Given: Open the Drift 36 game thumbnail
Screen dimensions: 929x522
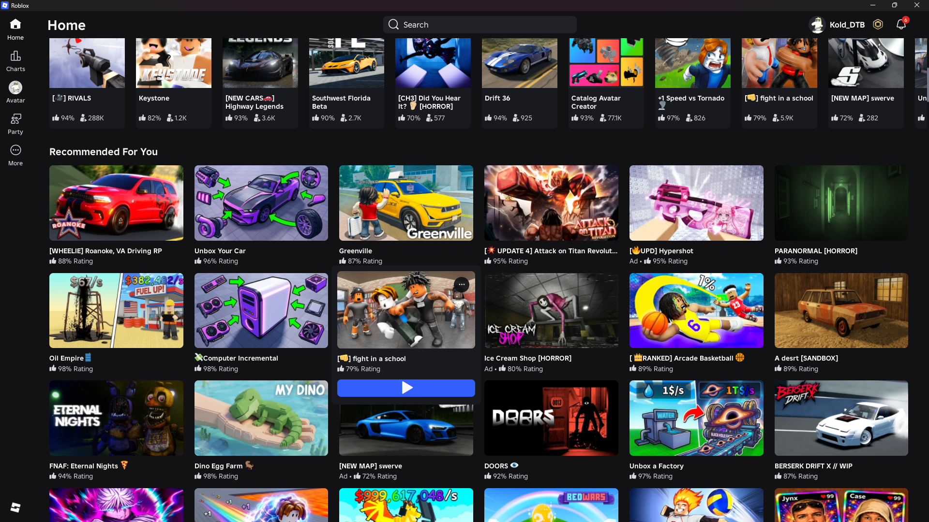Looking at the screenshot, I should coord(520,63).
